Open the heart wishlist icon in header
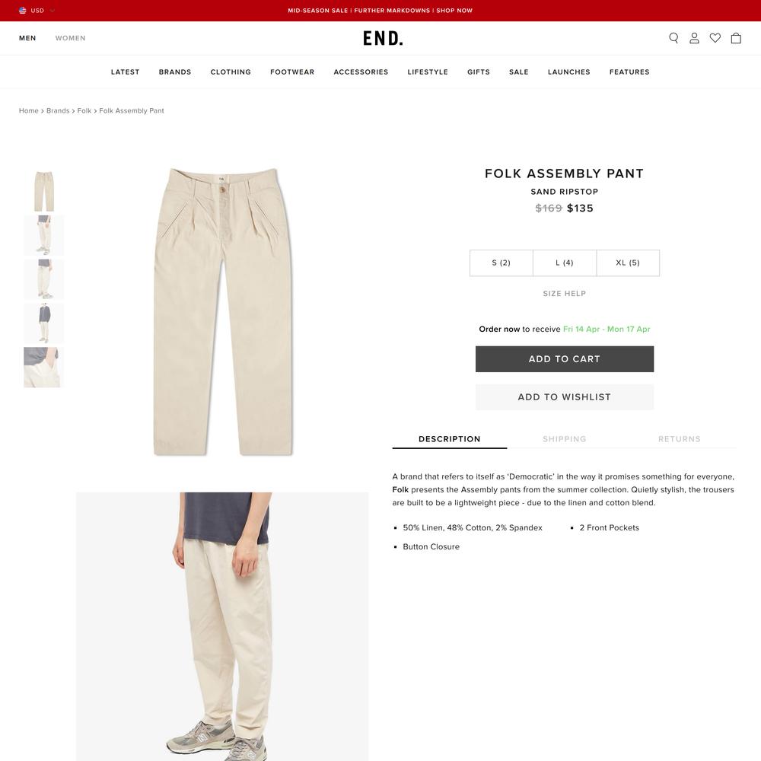Viewport: 761px width, 761px height. click(715, 38)
